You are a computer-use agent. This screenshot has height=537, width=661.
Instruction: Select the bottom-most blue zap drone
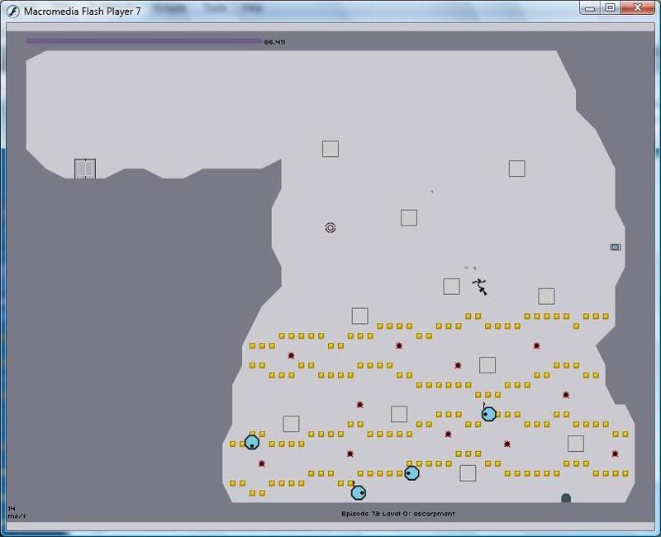[x=358, y=492]
